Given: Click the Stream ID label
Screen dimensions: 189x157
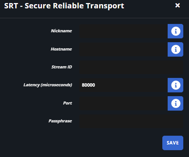Looking at the screenshot, I should (x=62, y=67).
